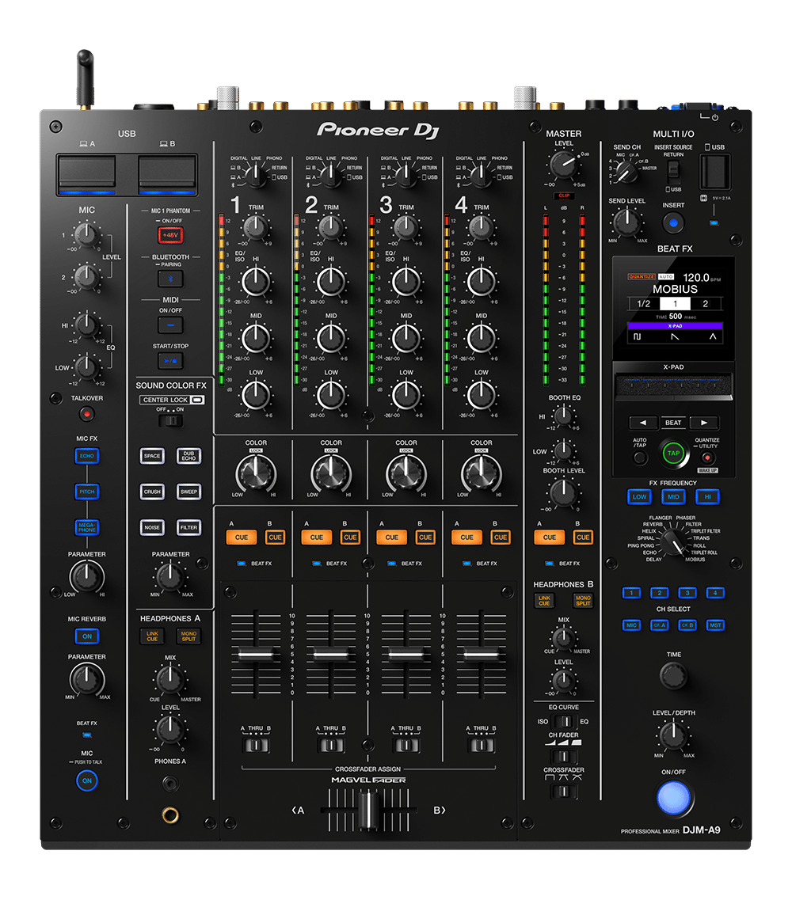Screen dimensions: 792x900
Task: Flip the CENTER LOCK off/on switch
Action: (x=170, y=421)
